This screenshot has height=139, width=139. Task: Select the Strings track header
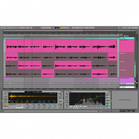click(x=127, y=38)
